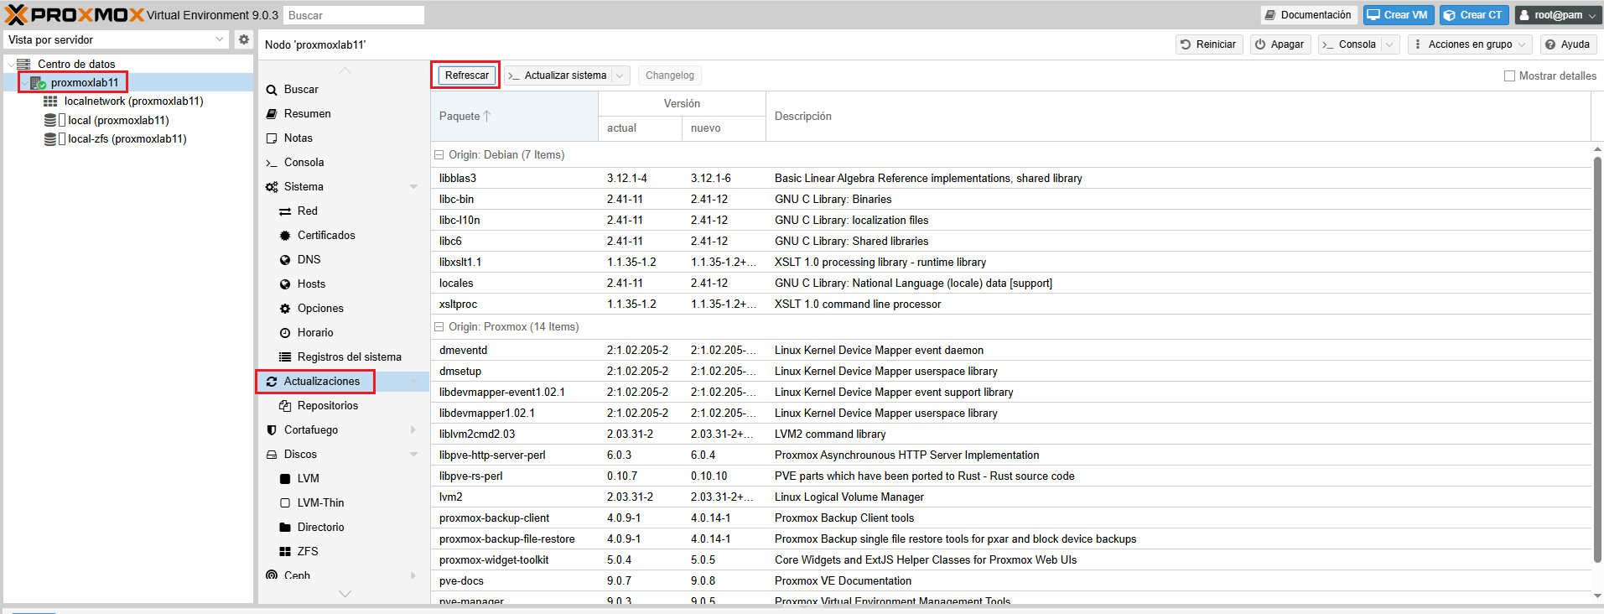This screenshot has width=1604, height=614.
Task: Click the DNS globe icon
Action: tap(285, 260)
